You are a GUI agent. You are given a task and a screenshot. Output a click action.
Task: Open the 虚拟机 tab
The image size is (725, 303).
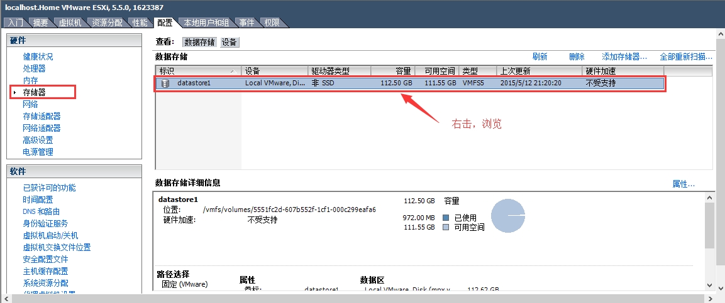point(70,23)
